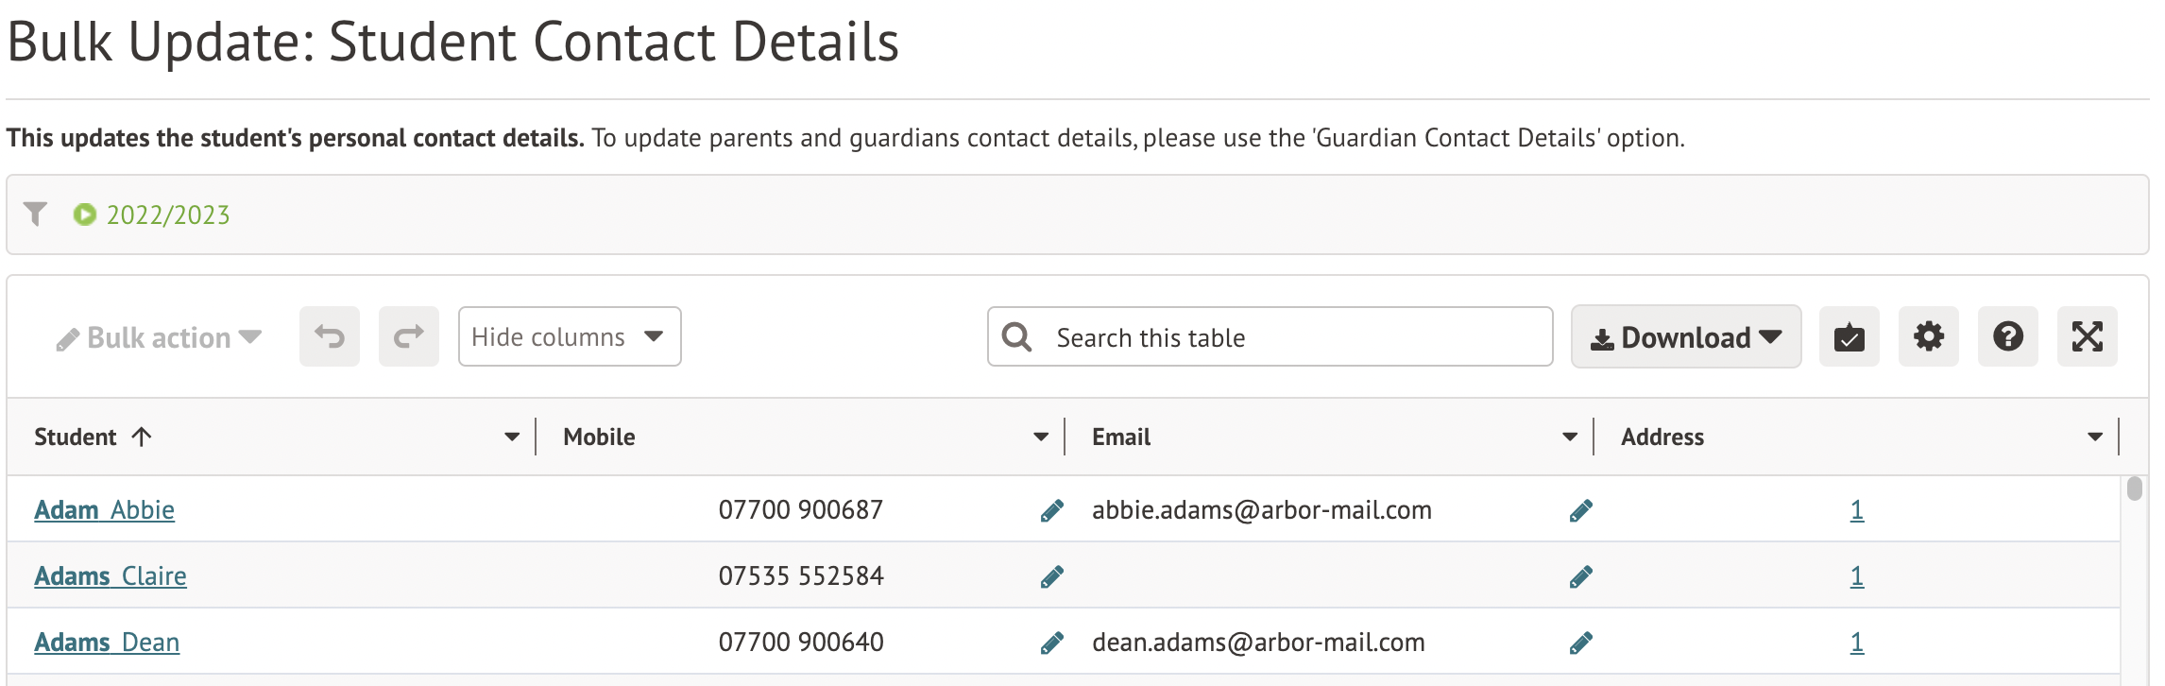This screenshot has height=686, width=2165.
Task: Click the filter funnel icon
Action: tap(35, 214)
